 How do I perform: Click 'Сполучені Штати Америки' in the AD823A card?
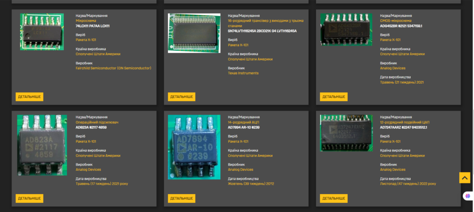point(98,156)
